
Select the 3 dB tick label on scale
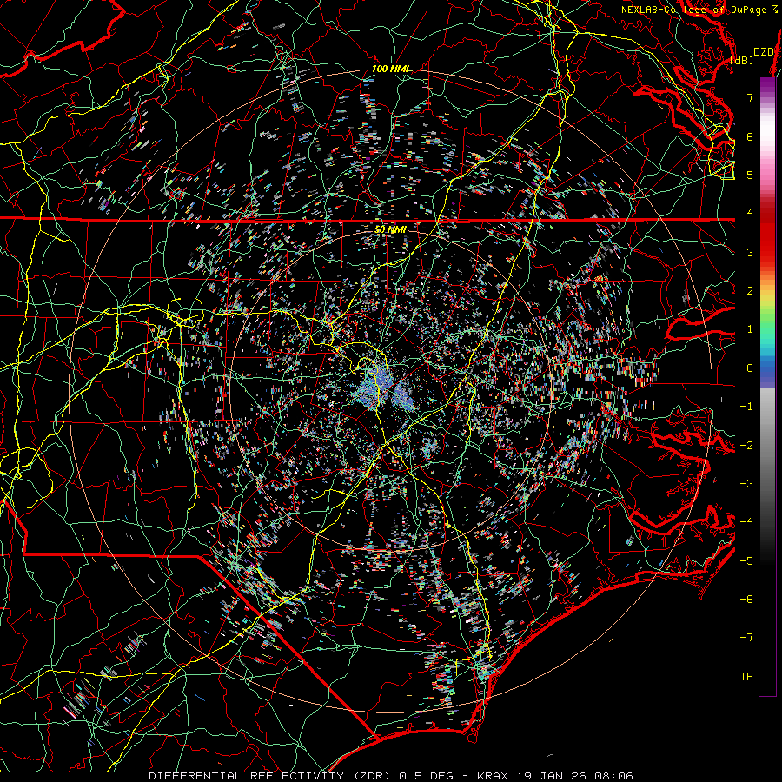pos(750,252)
